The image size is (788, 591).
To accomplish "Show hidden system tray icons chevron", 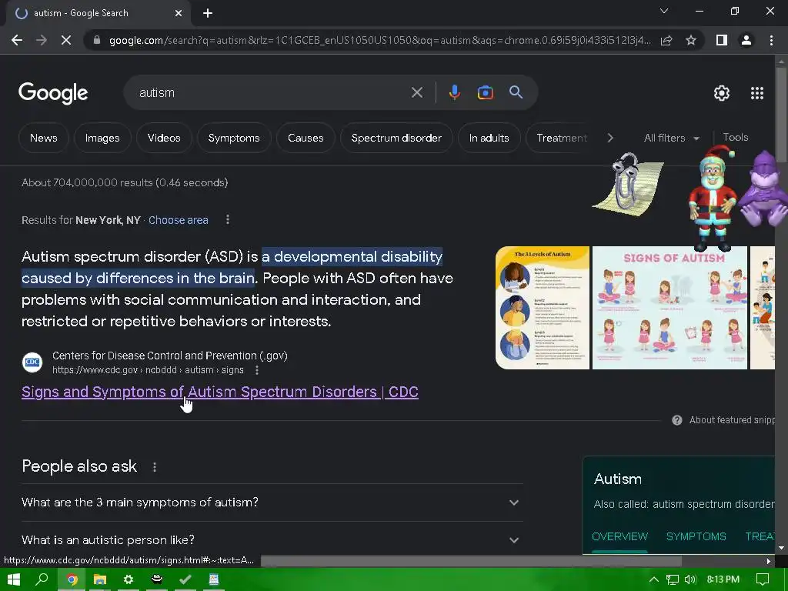I will coord(654,579).
